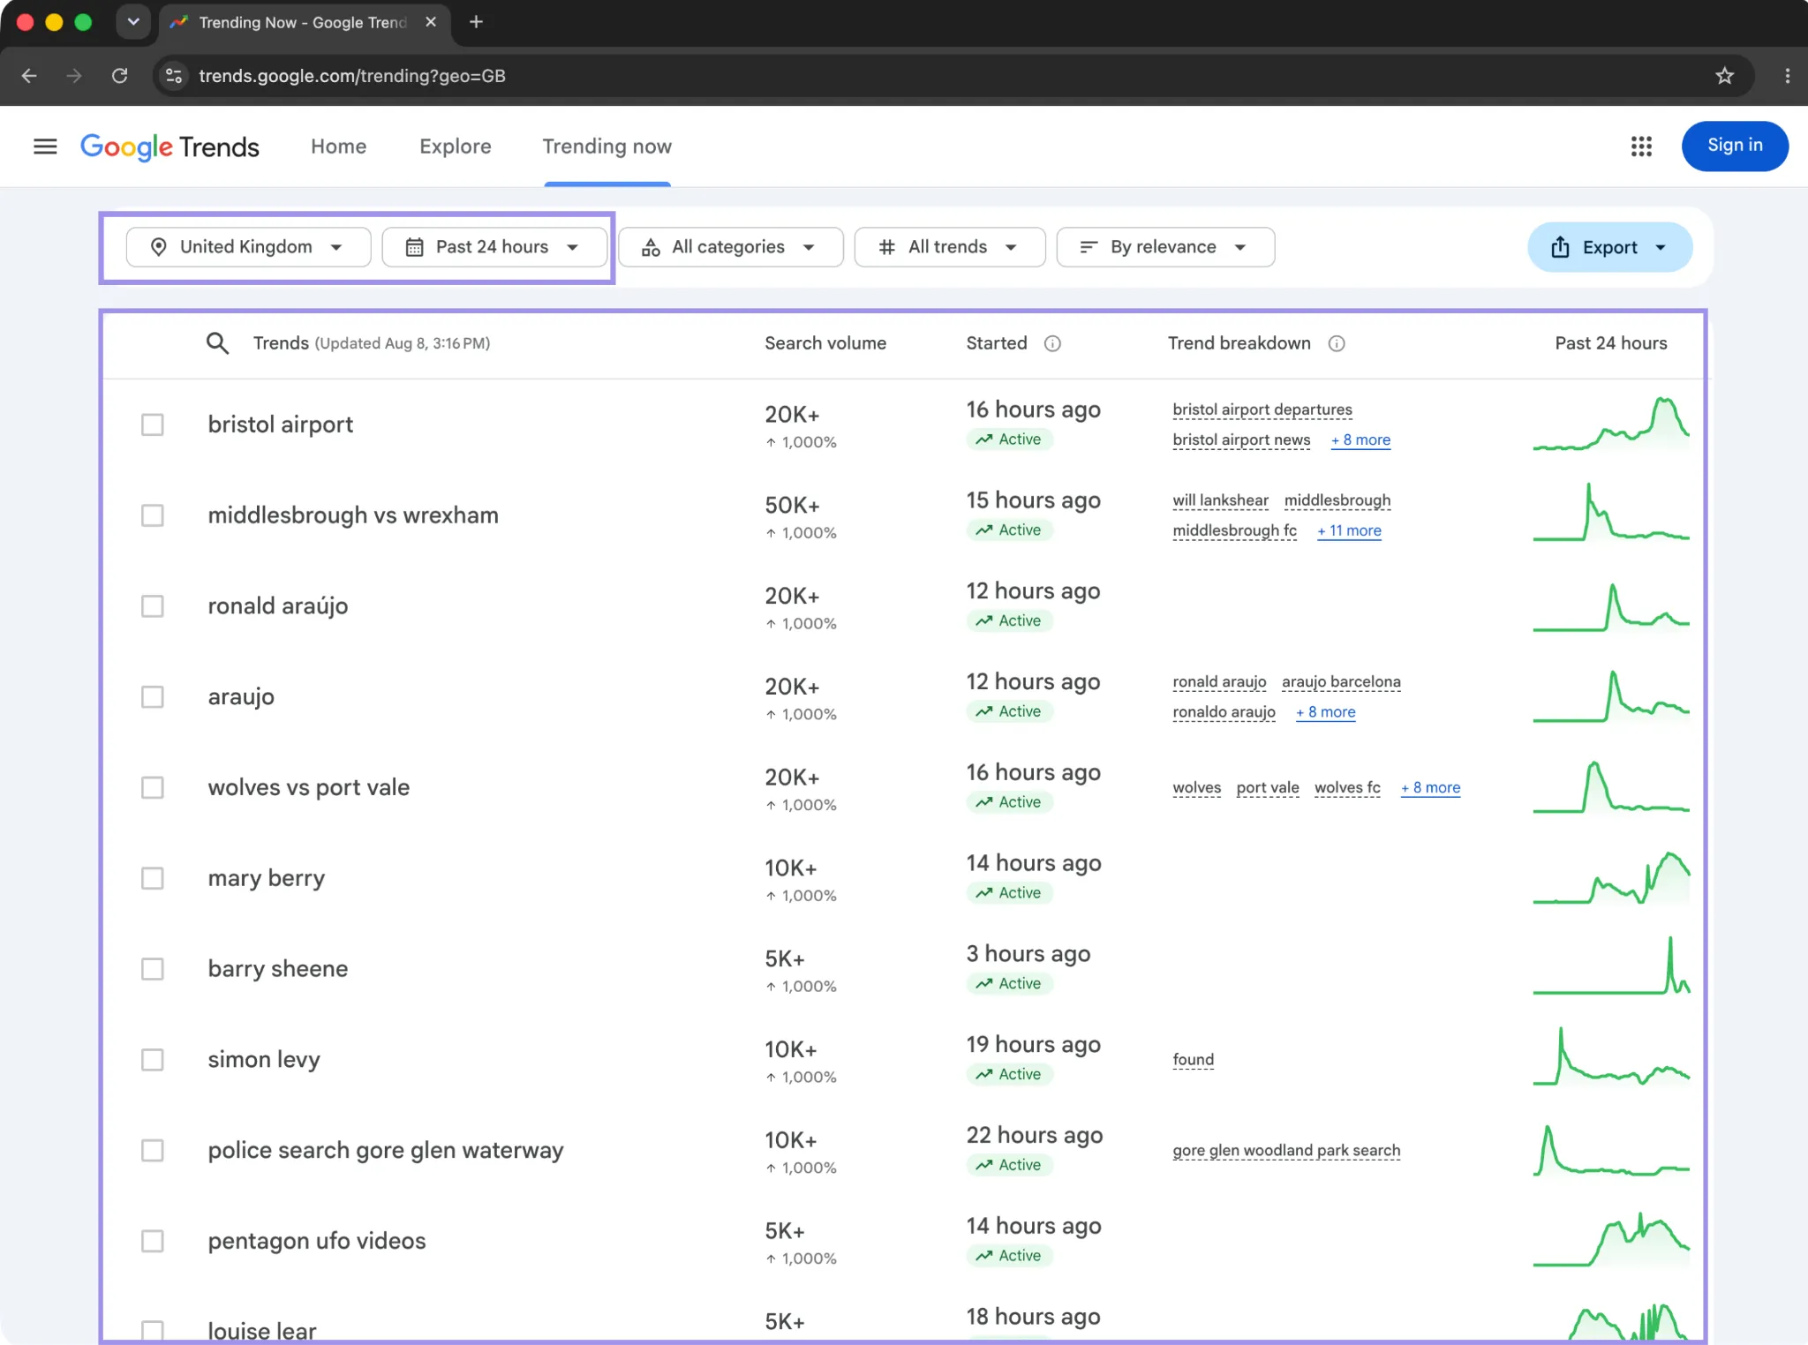Open 'gore glen woodland park search' term
Image resolution: width=1808 pixels, height=1345 pixels.
(x=1286, y=1150)
